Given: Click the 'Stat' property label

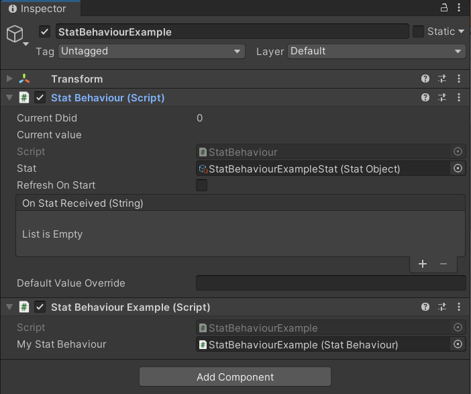Looking at the screenshot, I should tap(27, 168).
